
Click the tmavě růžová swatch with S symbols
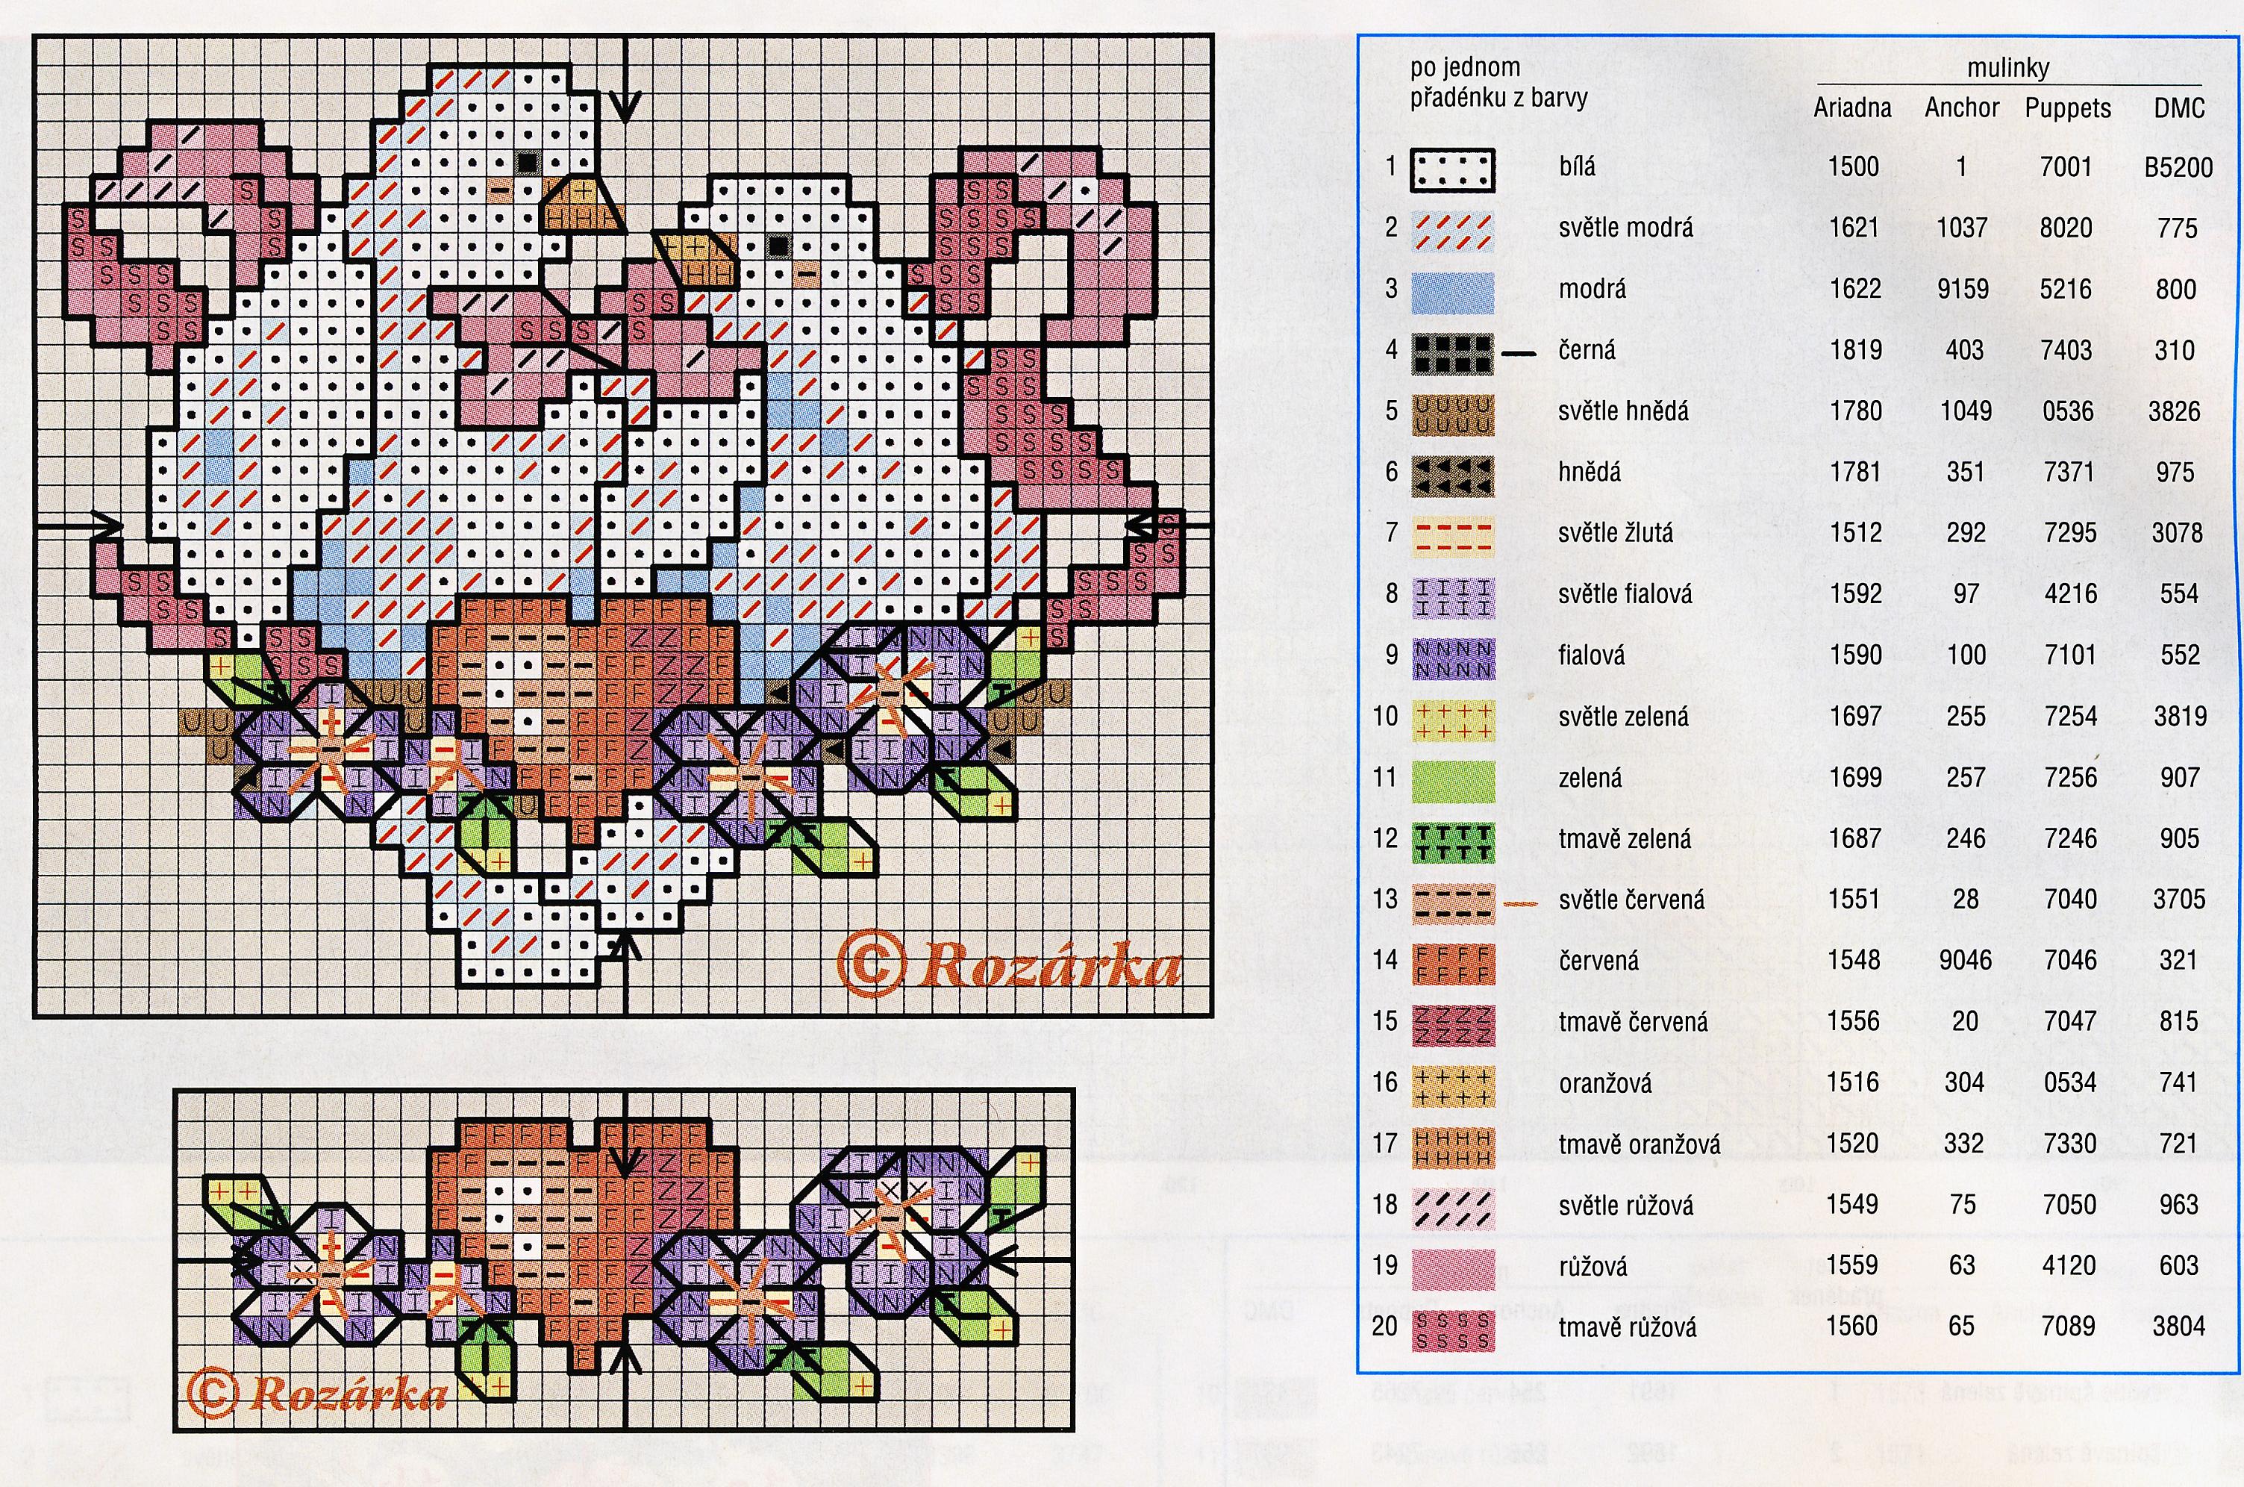coord(1452,1329)
